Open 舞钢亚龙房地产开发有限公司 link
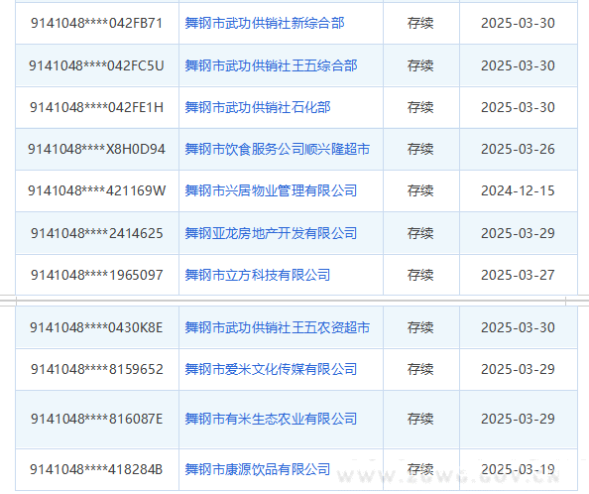This screenshot has width=589, height=494. coord(271,233)
